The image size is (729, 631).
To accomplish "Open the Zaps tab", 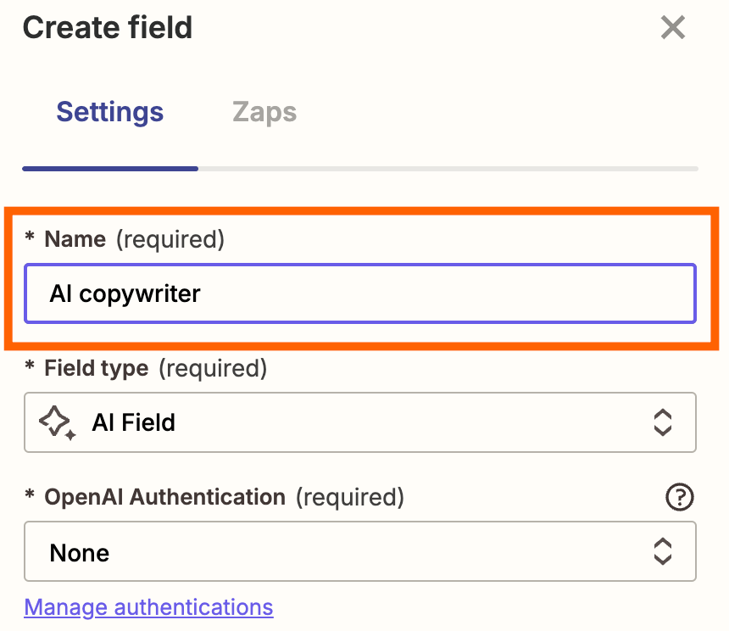I will (x=264, y=112).
